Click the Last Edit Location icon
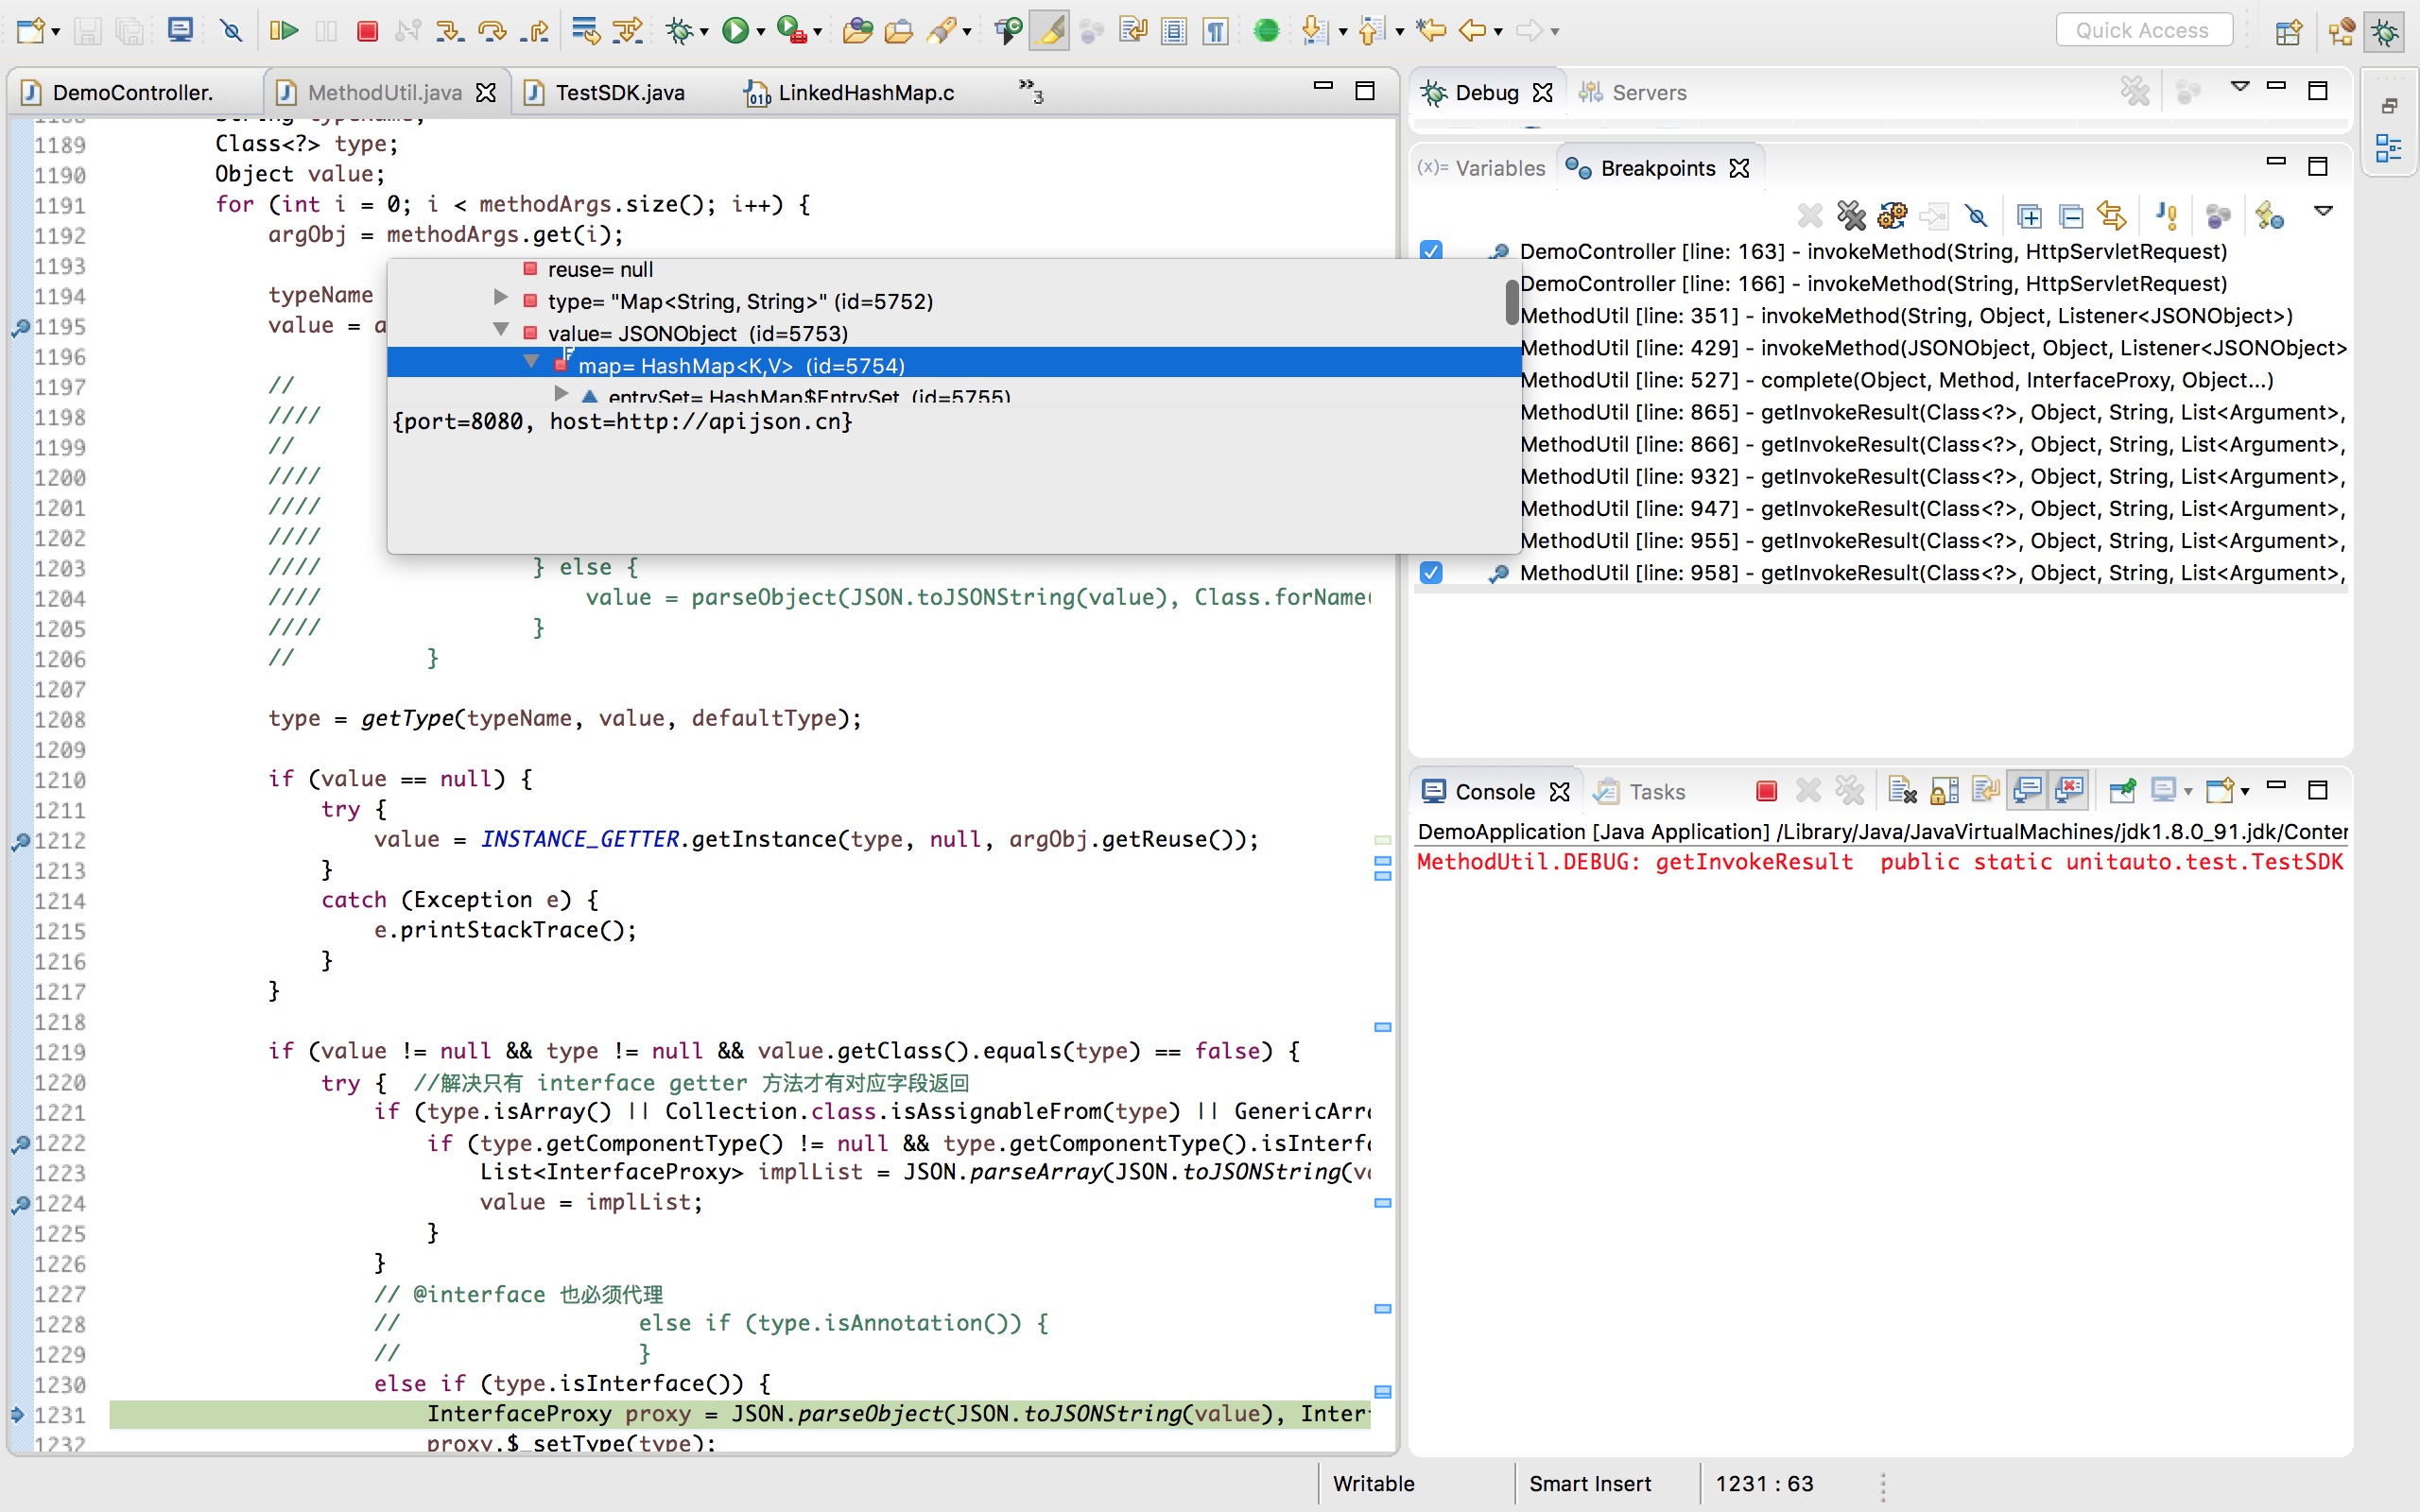 click(x=1431, y=31)
